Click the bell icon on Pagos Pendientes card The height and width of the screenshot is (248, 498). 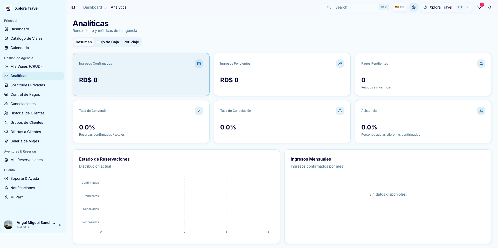point(481,64)
